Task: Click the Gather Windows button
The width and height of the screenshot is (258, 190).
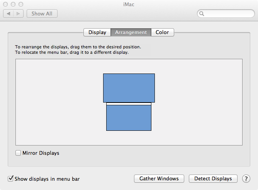Action: tap(159, 179)
